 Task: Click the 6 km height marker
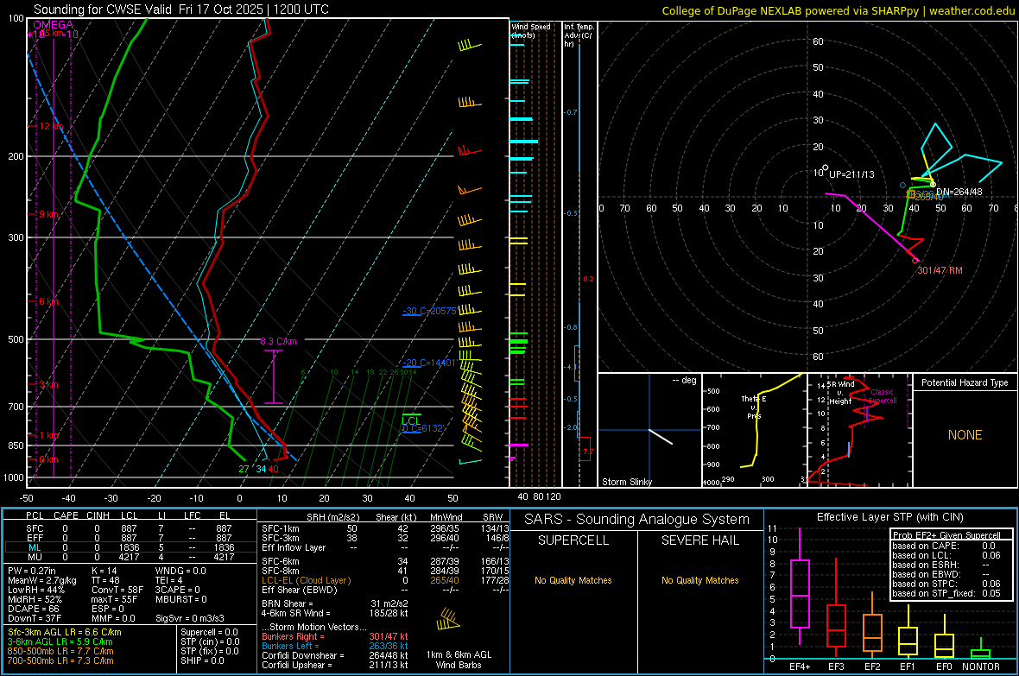[x=48, y=301]
